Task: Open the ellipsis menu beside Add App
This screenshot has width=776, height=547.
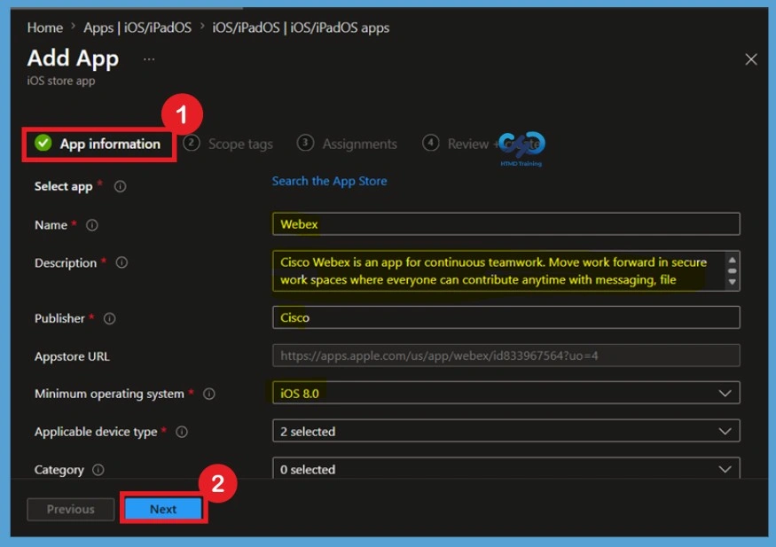Action: pos(149,59)
